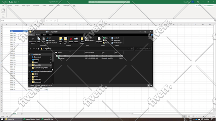This screenshot has height=121, width=216.
Task: Click Select all in the Select group
Action: 115,38
